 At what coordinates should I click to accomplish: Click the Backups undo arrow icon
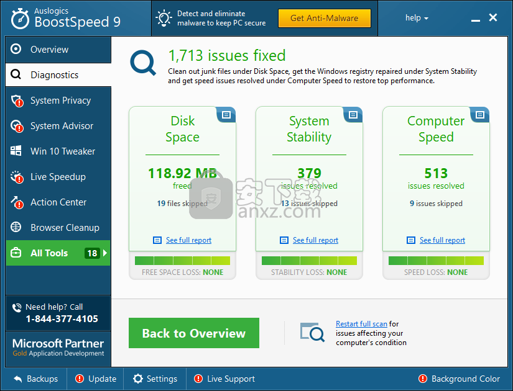tap(18, 379)
